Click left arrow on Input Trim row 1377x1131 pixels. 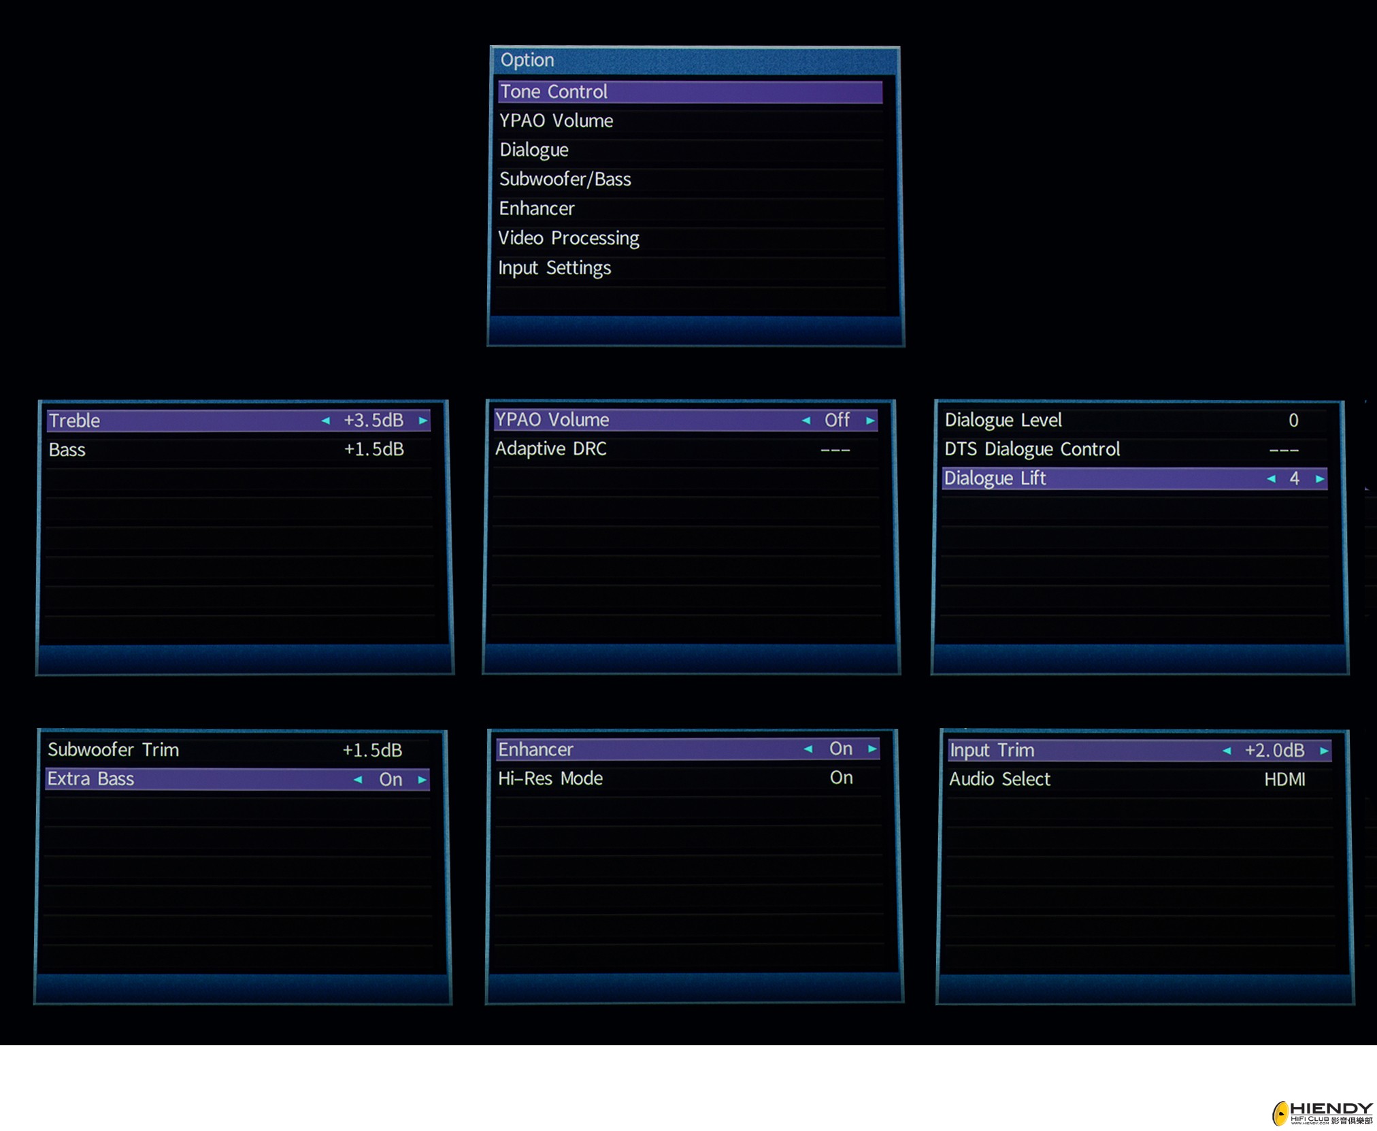1226,750
